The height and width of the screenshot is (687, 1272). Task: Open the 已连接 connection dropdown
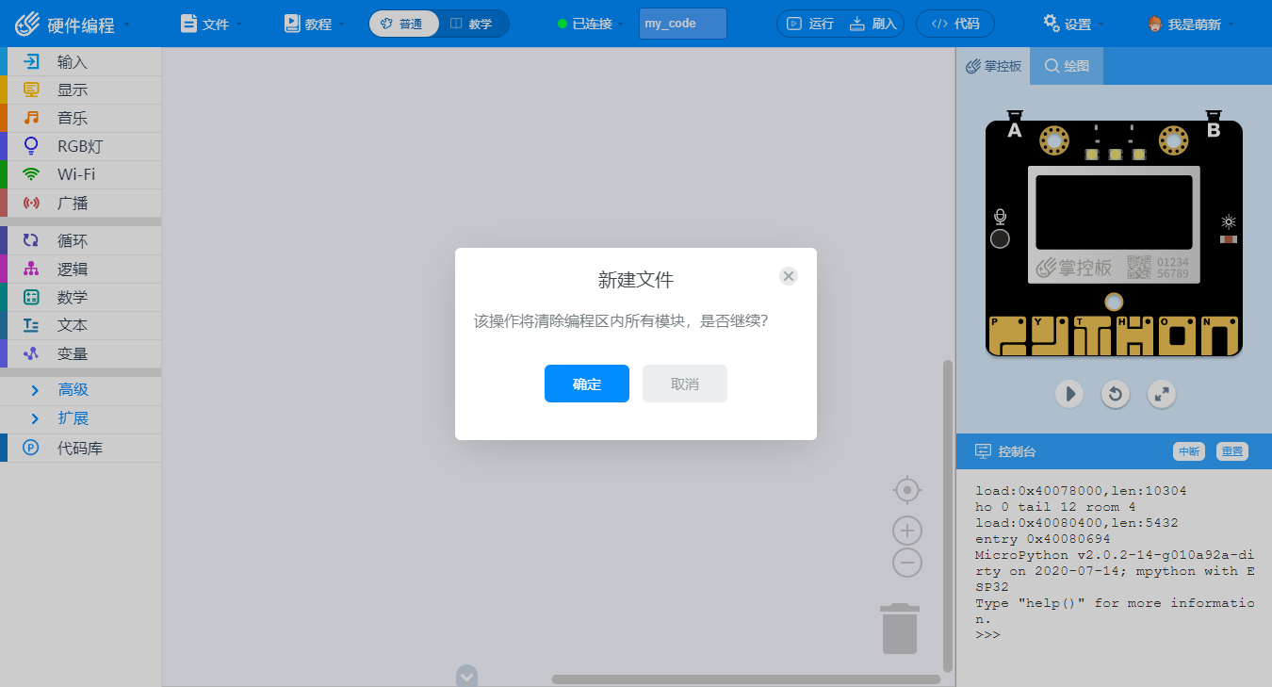point(592,24)
